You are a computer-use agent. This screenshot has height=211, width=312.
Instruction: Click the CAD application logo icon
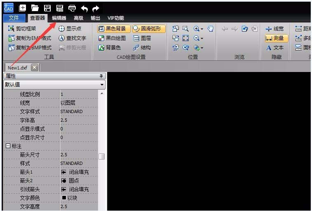point(9,8)
